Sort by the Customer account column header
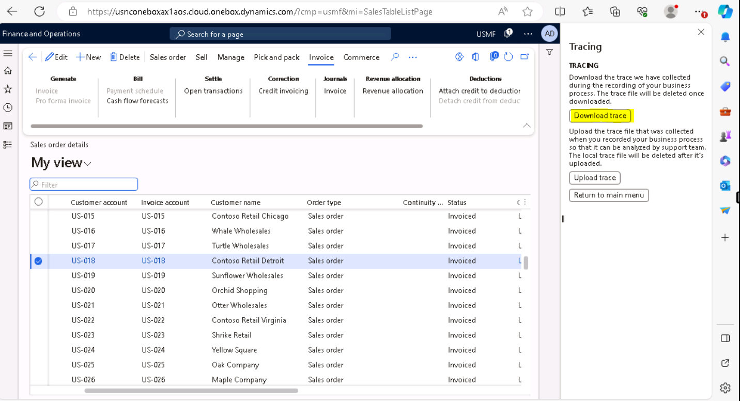The height and width of the screenshot is (401, 740). 99,203
